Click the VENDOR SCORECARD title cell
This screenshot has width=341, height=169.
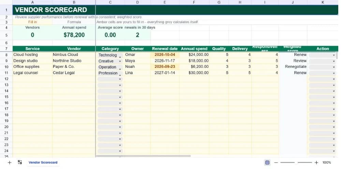[54, 10]
